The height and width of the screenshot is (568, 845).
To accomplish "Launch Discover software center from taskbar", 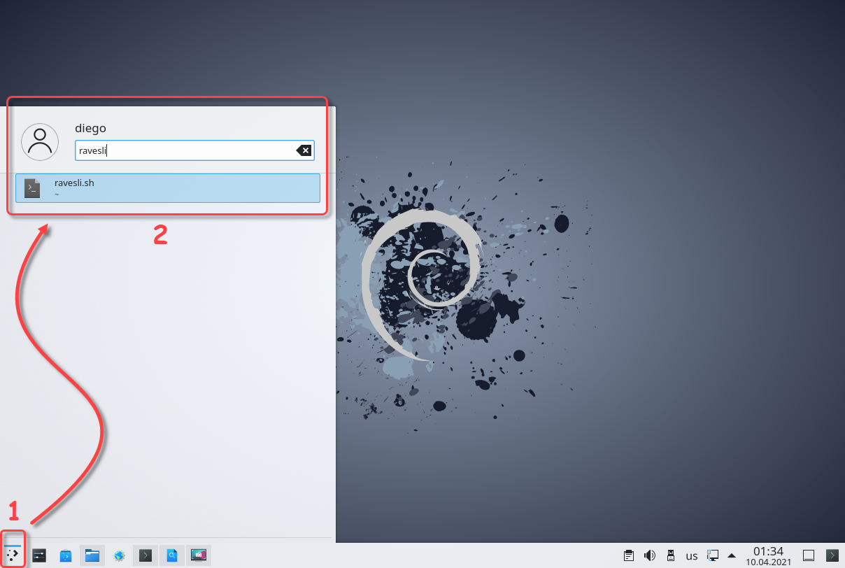I will coord(66,556).
